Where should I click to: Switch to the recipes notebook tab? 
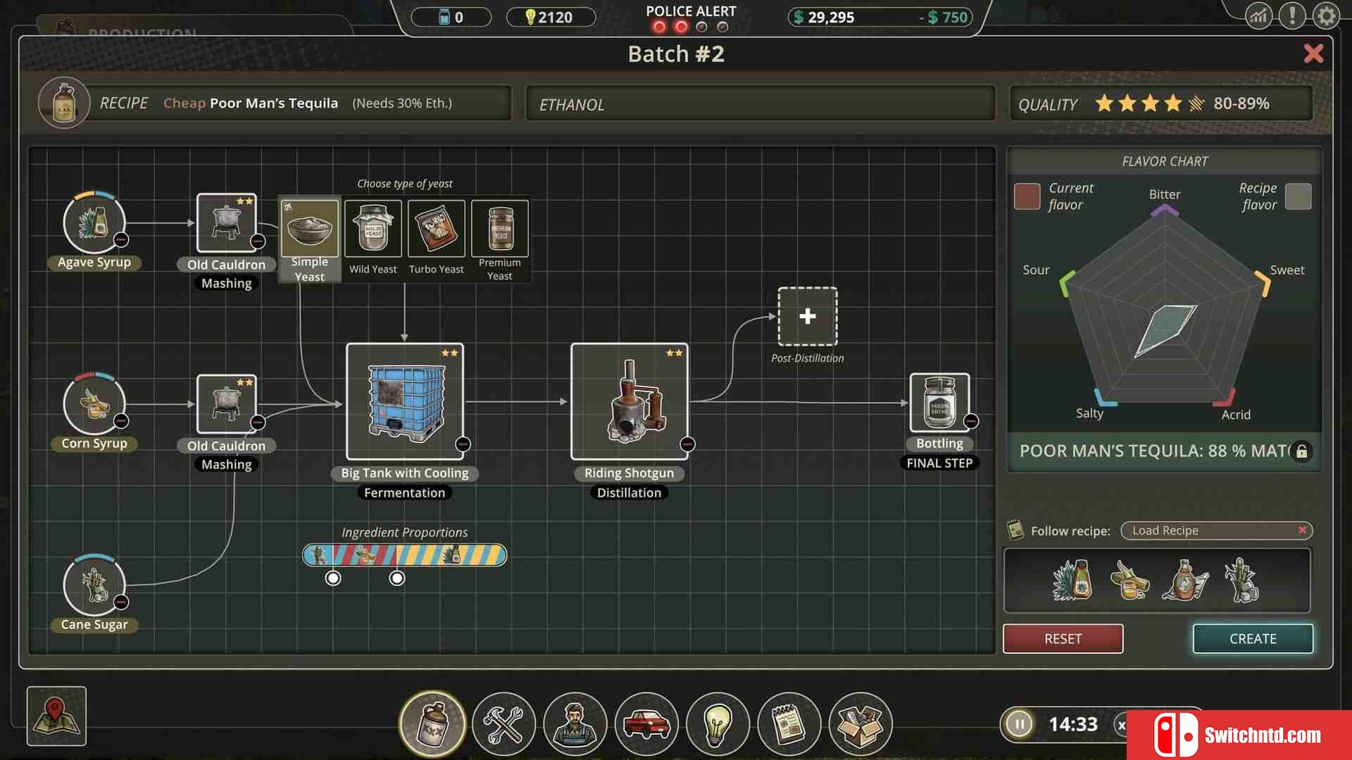coord(789,724)
